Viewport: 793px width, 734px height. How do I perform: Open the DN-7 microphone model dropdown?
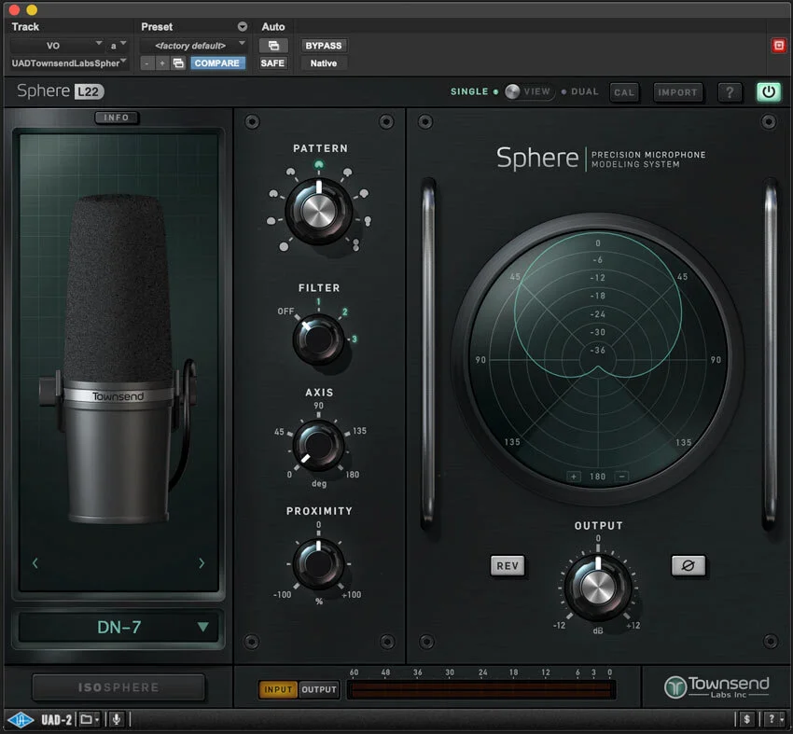(118, 628)
